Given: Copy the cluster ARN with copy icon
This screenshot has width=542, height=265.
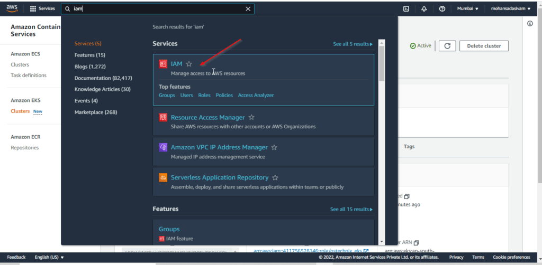Looking at the screenshot, I should click(416, 243).
